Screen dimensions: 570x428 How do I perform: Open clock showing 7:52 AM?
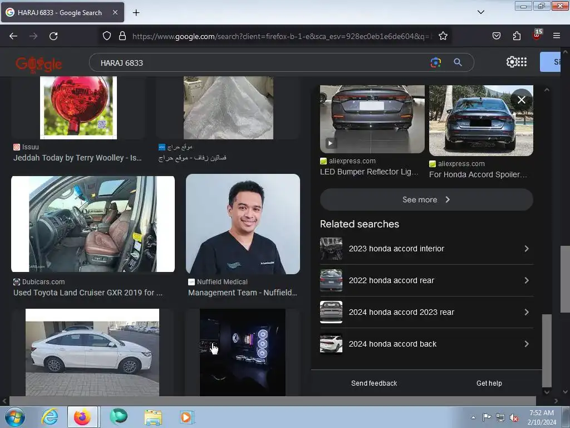tap(542, 417)
